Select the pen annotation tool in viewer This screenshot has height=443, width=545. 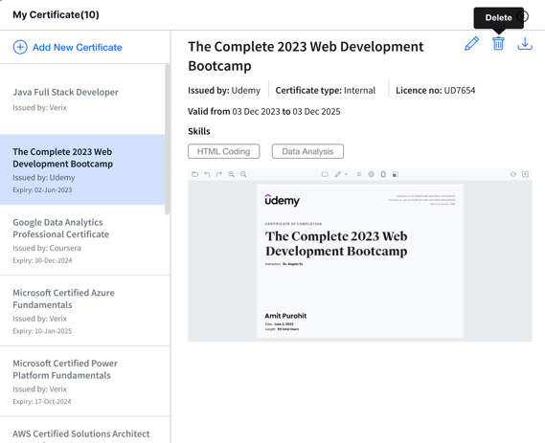[338, 174]
